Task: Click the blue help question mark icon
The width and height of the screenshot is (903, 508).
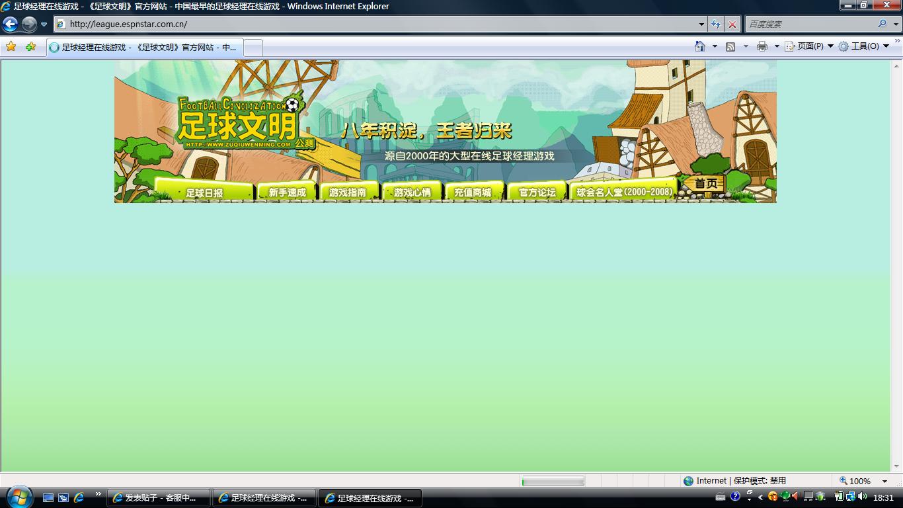Action: click(x=735, y=496)
